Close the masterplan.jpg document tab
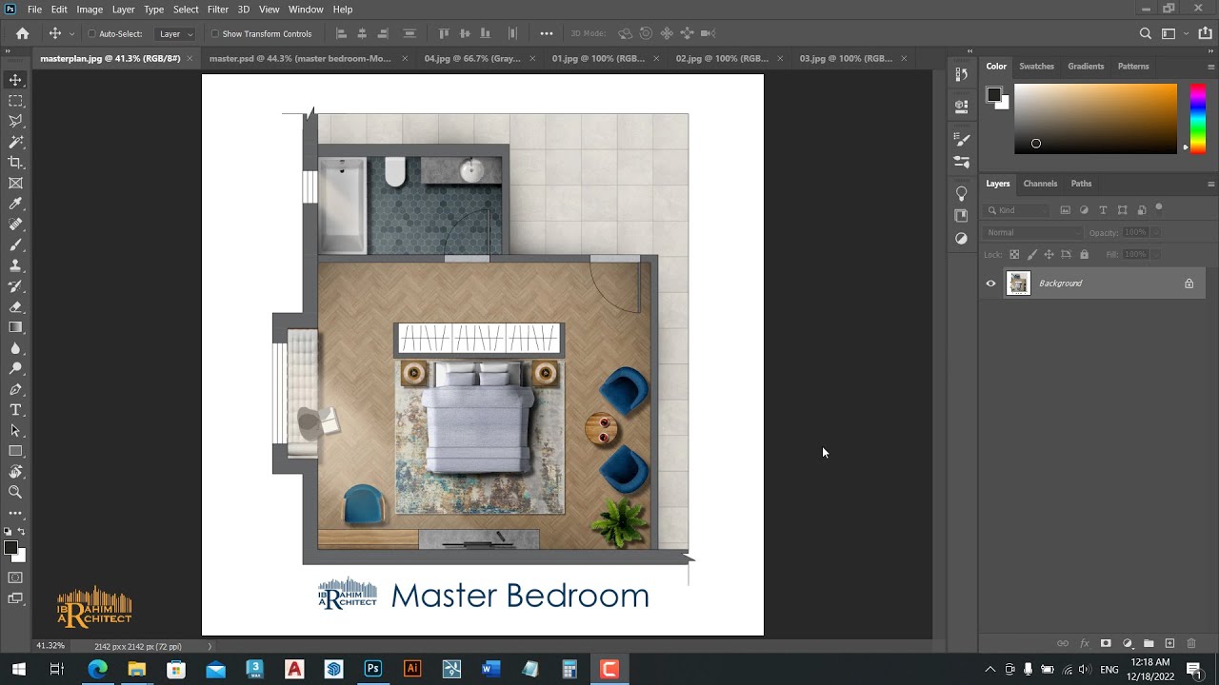Image resolution: width=1219 pixels, height=685 pixels. 190,58
